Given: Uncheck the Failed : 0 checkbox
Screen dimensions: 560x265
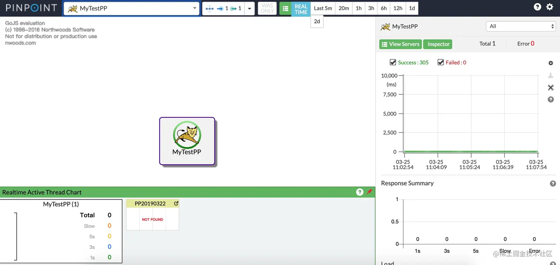Looking at the screenshot, I should pos(440,62).
